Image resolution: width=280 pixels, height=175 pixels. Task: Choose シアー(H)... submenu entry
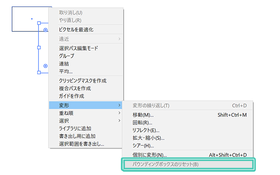point(188,146)
